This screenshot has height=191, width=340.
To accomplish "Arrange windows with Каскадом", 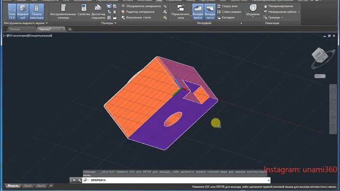I will tap(226, 18).
